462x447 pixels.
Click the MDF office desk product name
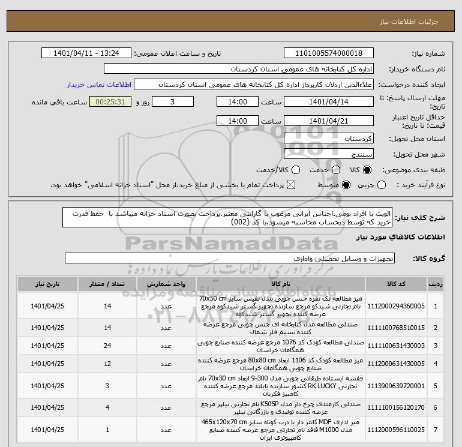(281, 430)
